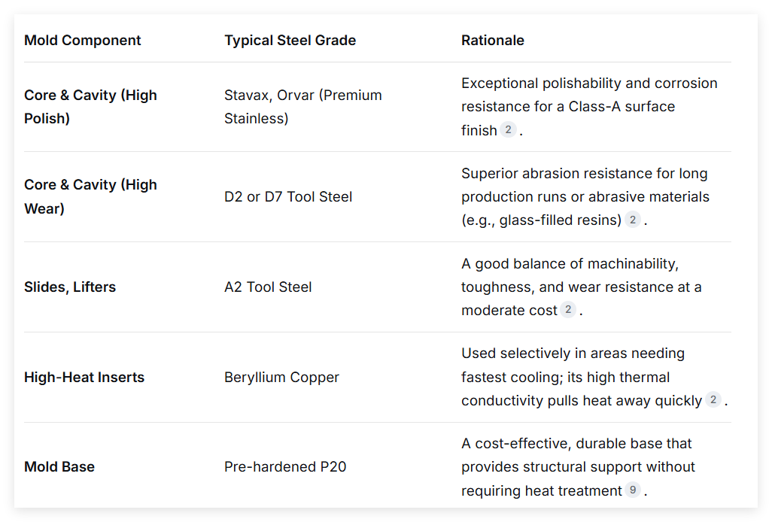
Task: Click the Rationale column header
Action: click(492, 41)
